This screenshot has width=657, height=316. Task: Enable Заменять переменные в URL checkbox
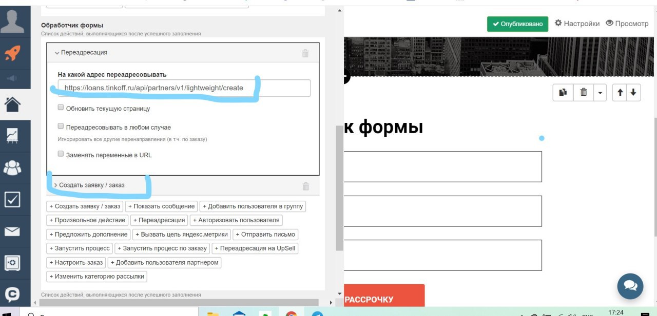click(x=61, y=154)
